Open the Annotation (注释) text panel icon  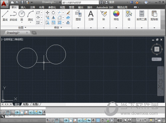[91, 14]
